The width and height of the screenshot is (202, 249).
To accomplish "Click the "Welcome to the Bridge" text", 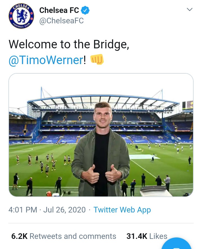I will tap(69, 44).
